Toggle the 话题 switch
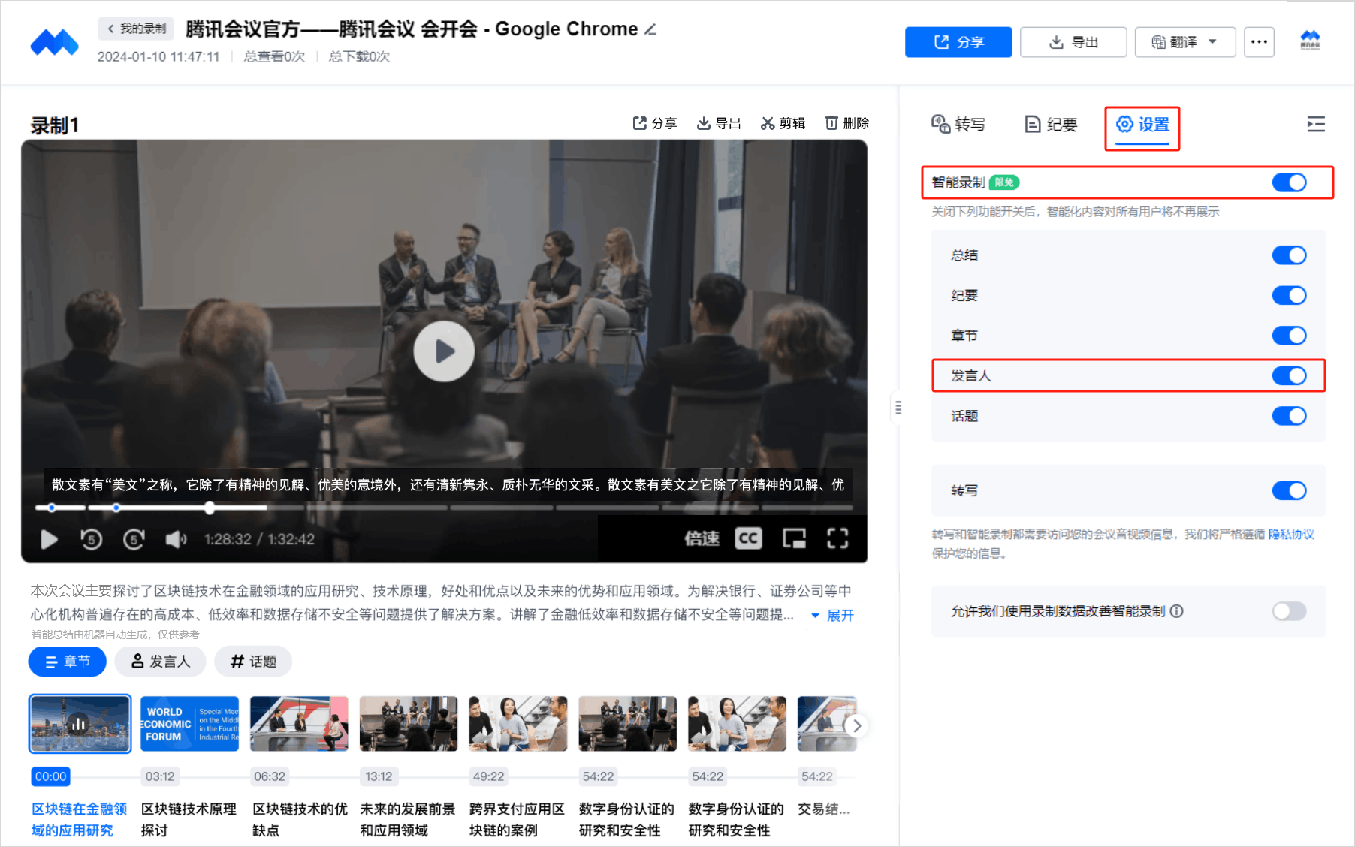1355x847 pixels. 1289,416
